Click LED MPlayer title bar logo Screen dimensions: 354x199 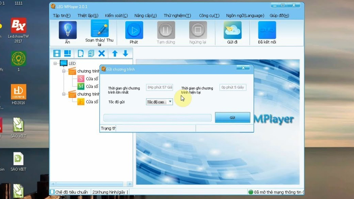[x=53, y=6]
